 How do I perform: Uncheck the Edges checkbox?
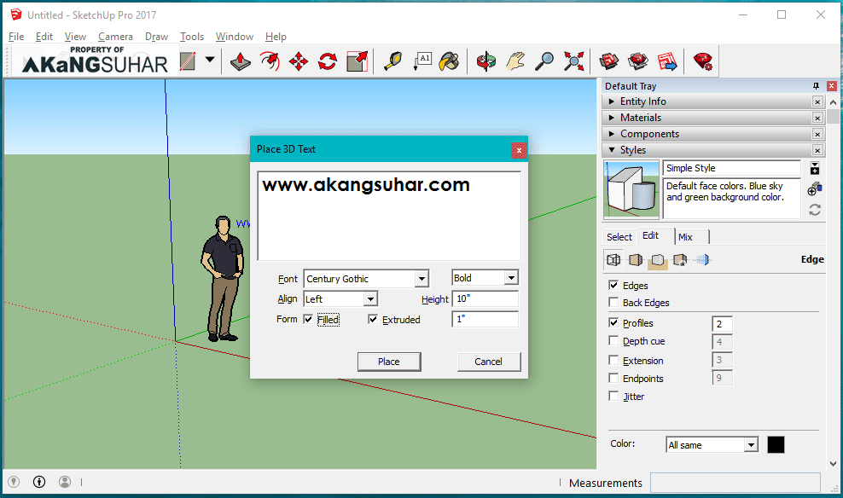pos(613,285)
